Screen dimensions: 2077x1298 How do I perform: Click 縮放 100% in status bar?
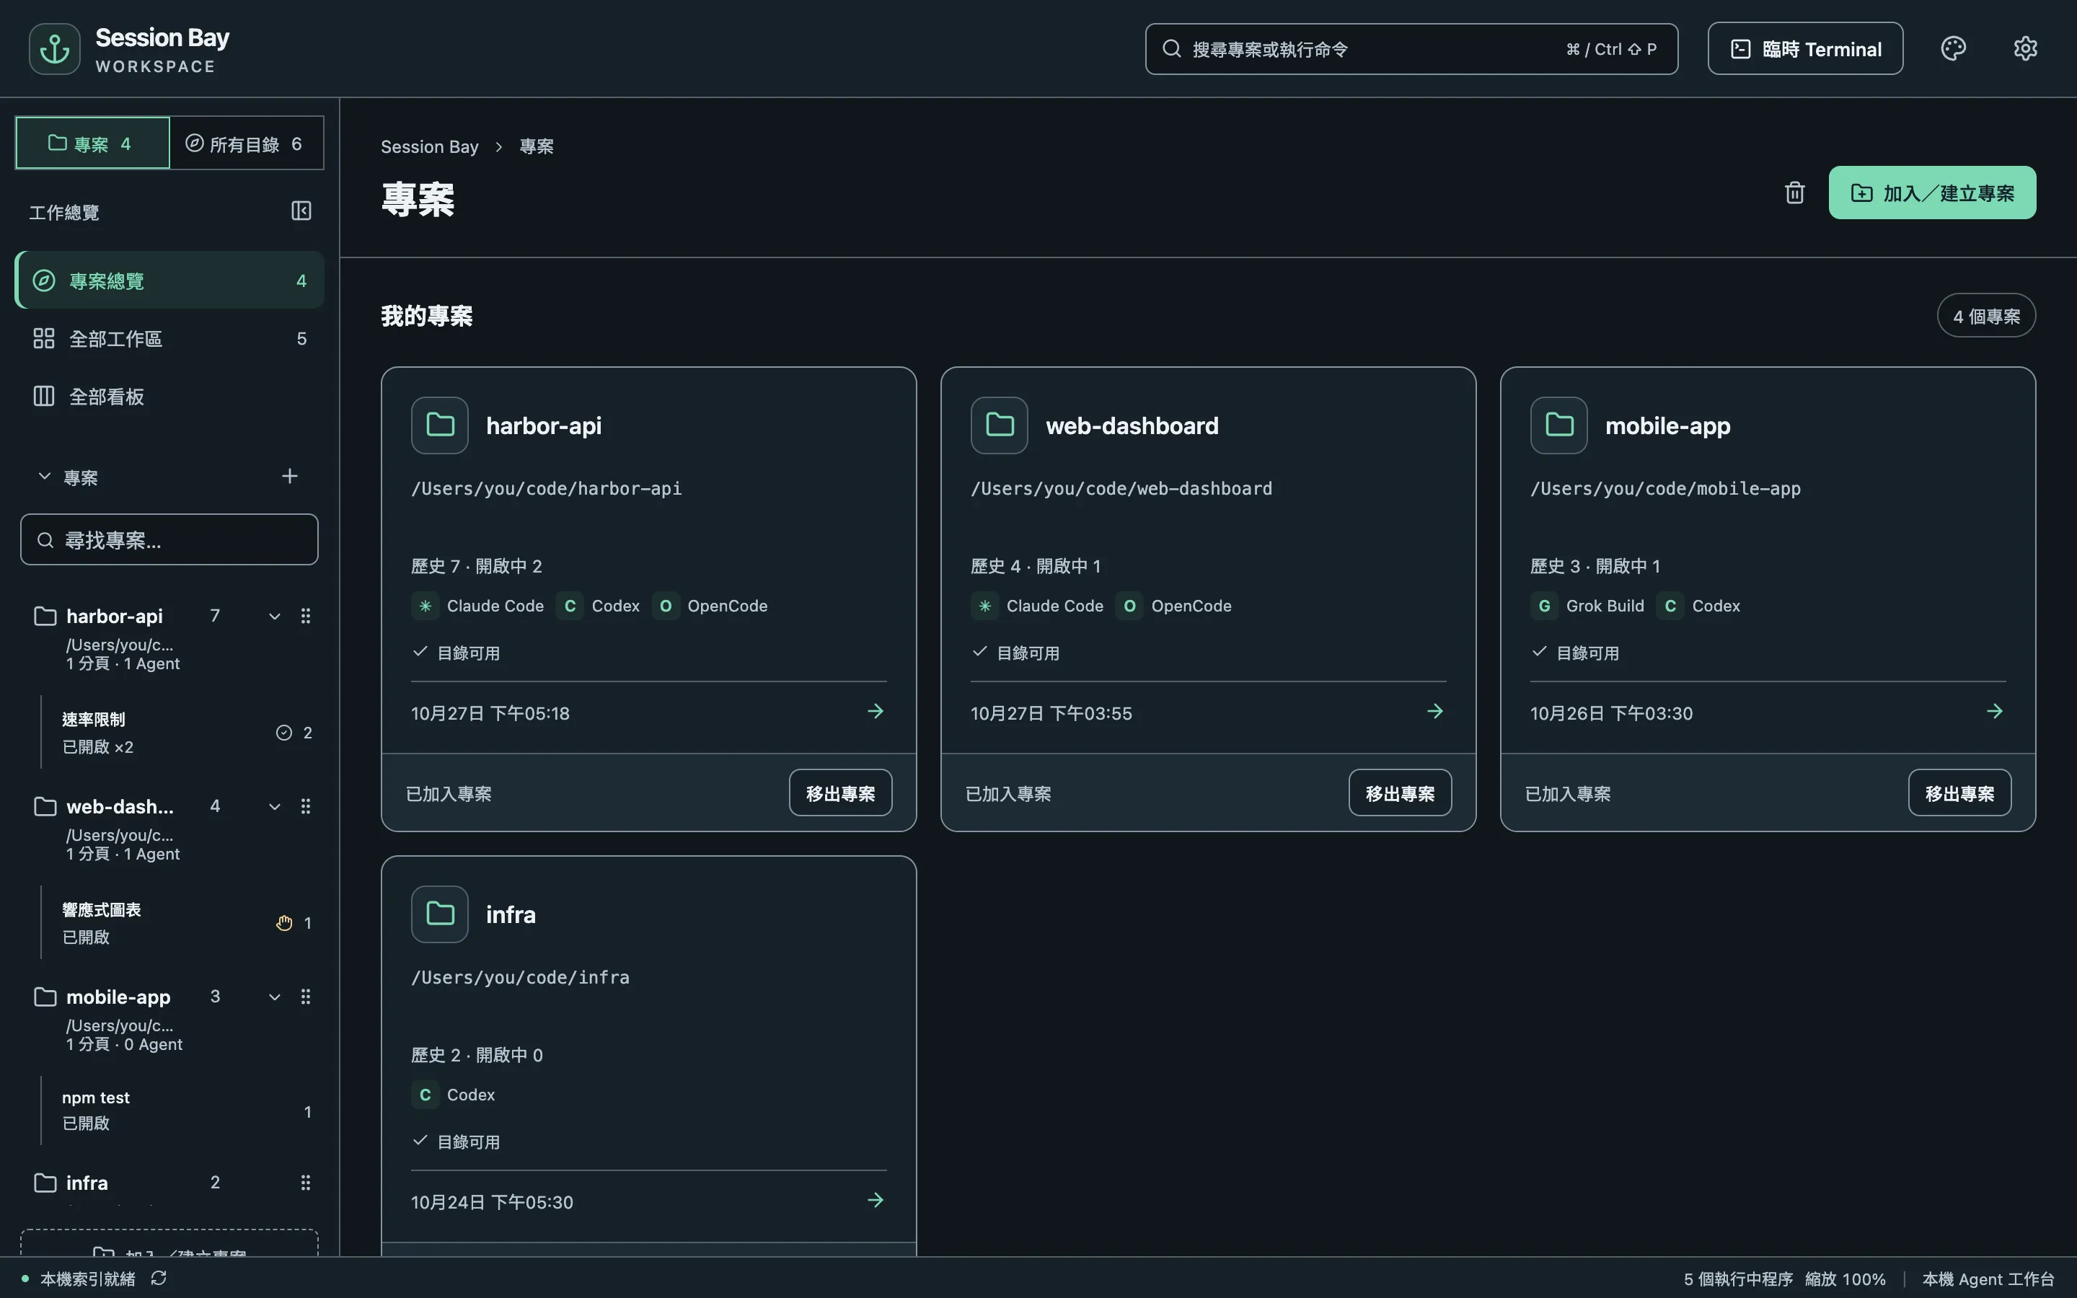(1846, 1279)
